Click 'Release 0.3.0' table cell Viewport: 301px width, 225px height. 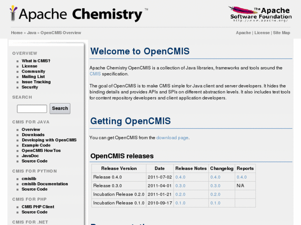[x=119, y=186]
